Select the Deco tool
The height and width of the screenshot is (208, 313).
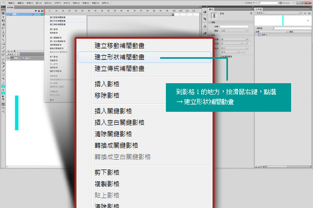pos(3,55)
